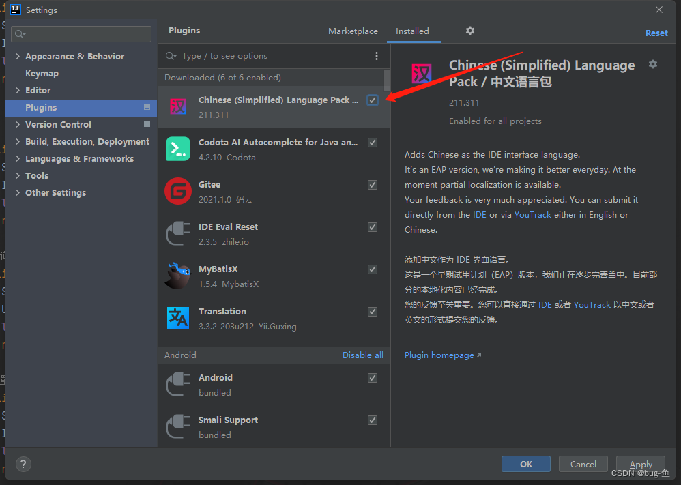The height and width of the screenshot is (485, 681).
Task: Click the help question mark button
Action: pyautogui.click(x=23, y=464)
